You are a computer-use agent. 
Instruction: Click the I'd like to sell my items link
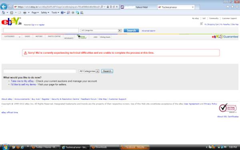click(23, 84)
